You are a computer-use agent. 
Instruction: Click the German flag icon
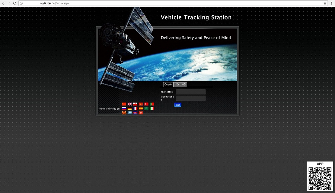click(x=130, y=109)
